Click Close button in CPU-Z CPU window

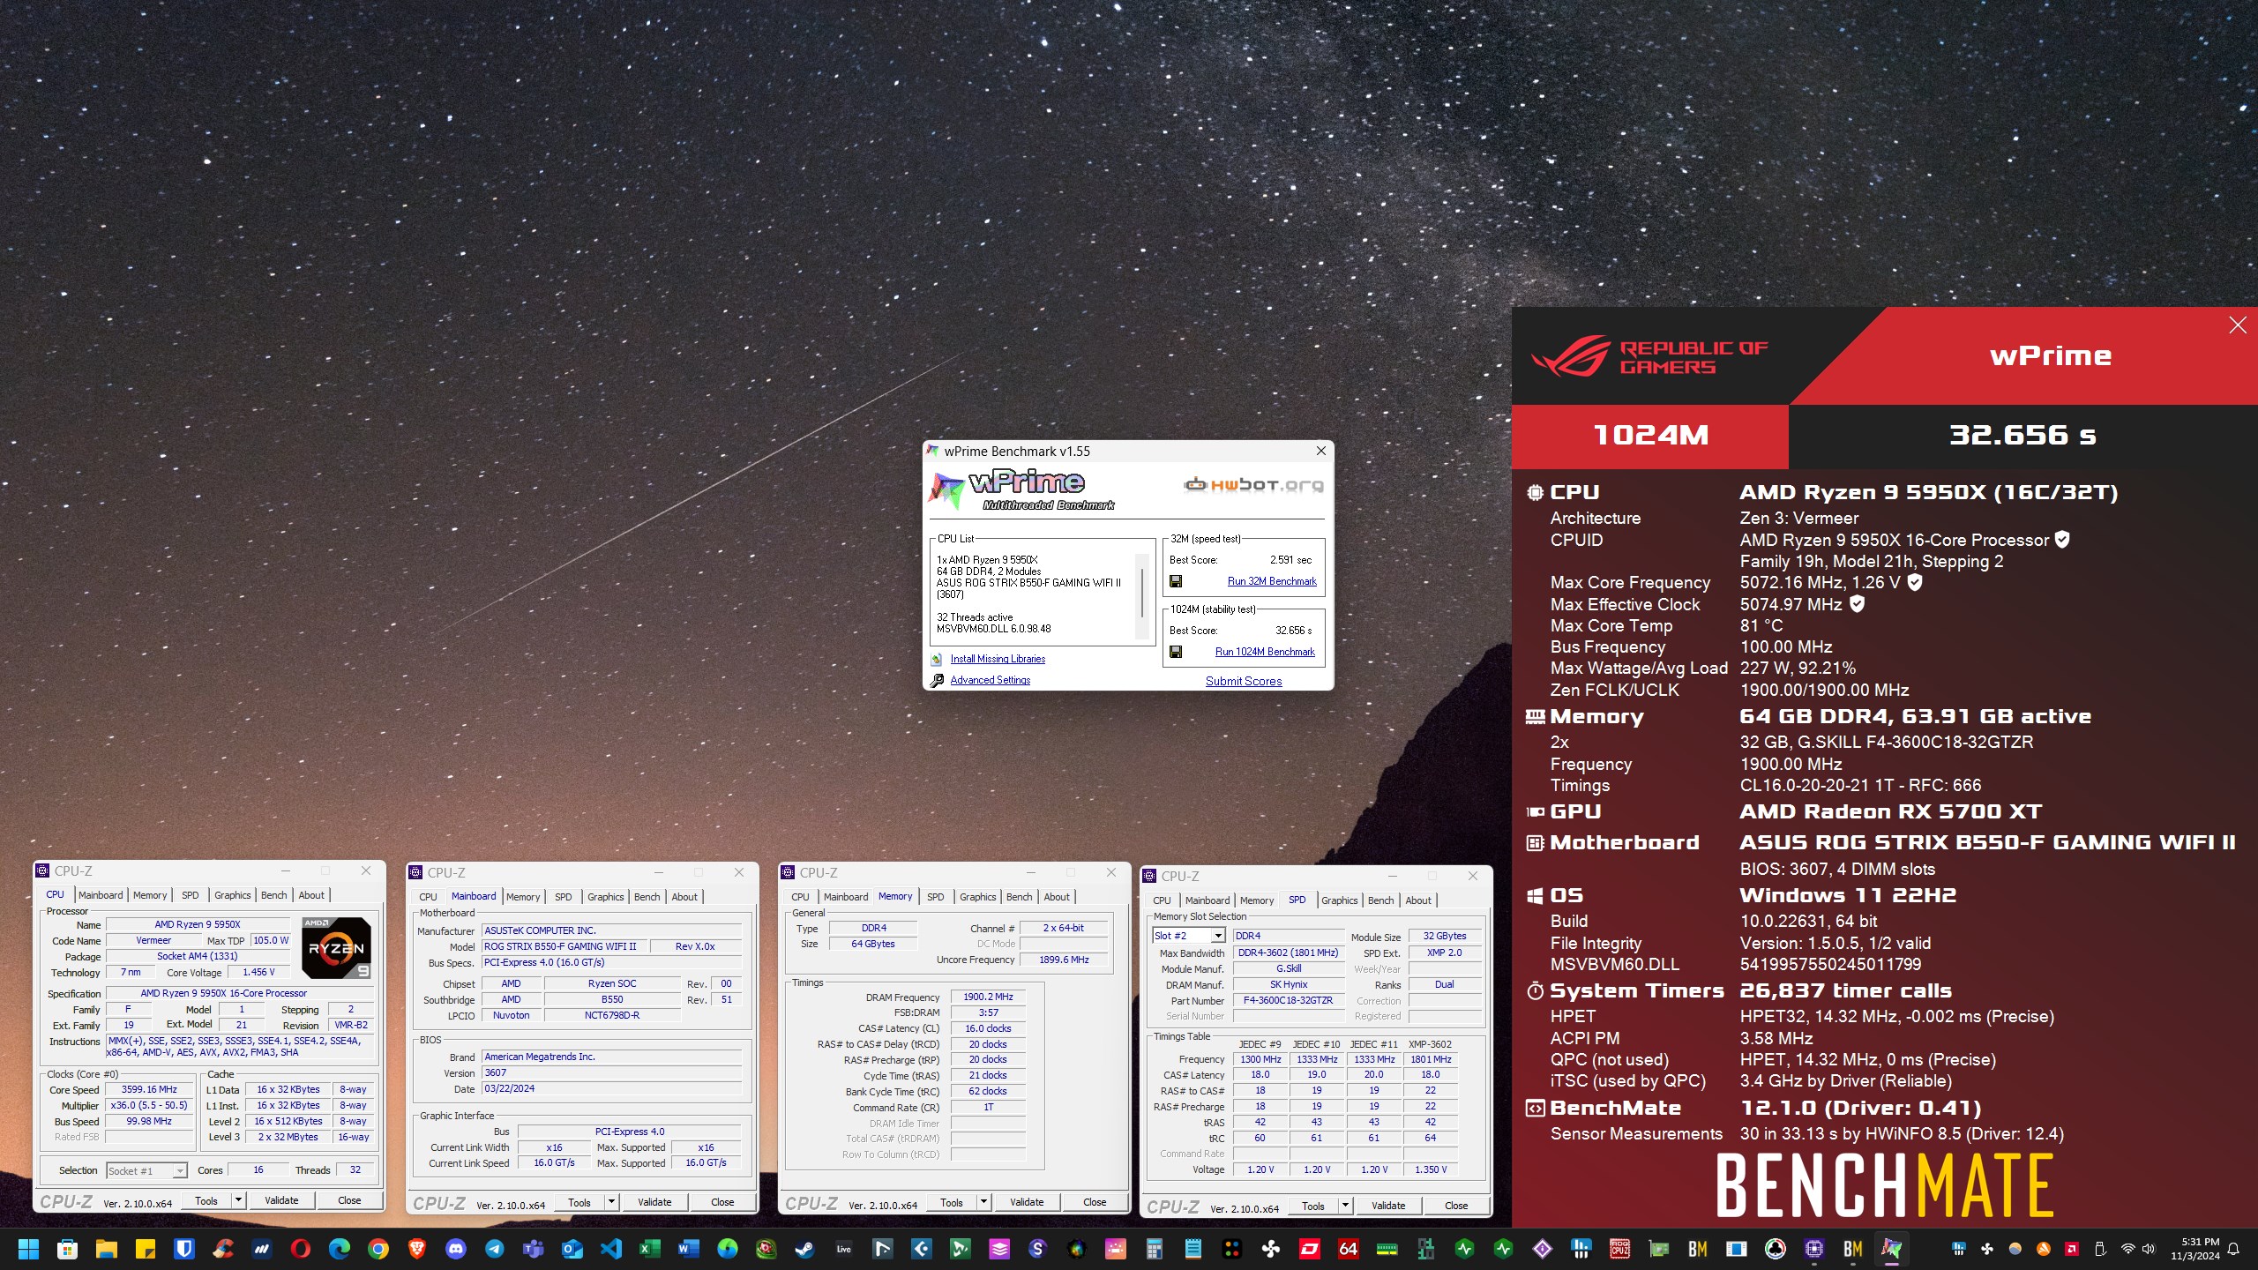349,1200
